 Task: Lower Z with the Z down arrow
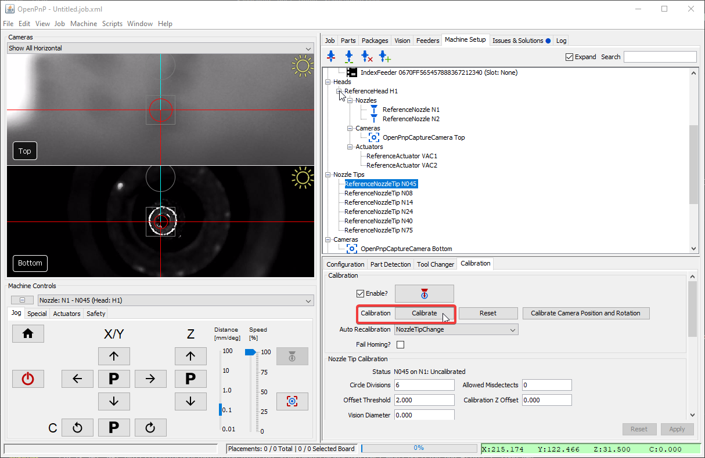pos(190,401)
